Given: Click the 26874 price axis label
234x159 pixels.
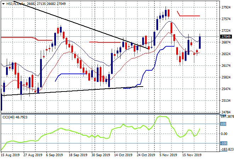Looking at the screenshot, I should (x=226, y=42).
